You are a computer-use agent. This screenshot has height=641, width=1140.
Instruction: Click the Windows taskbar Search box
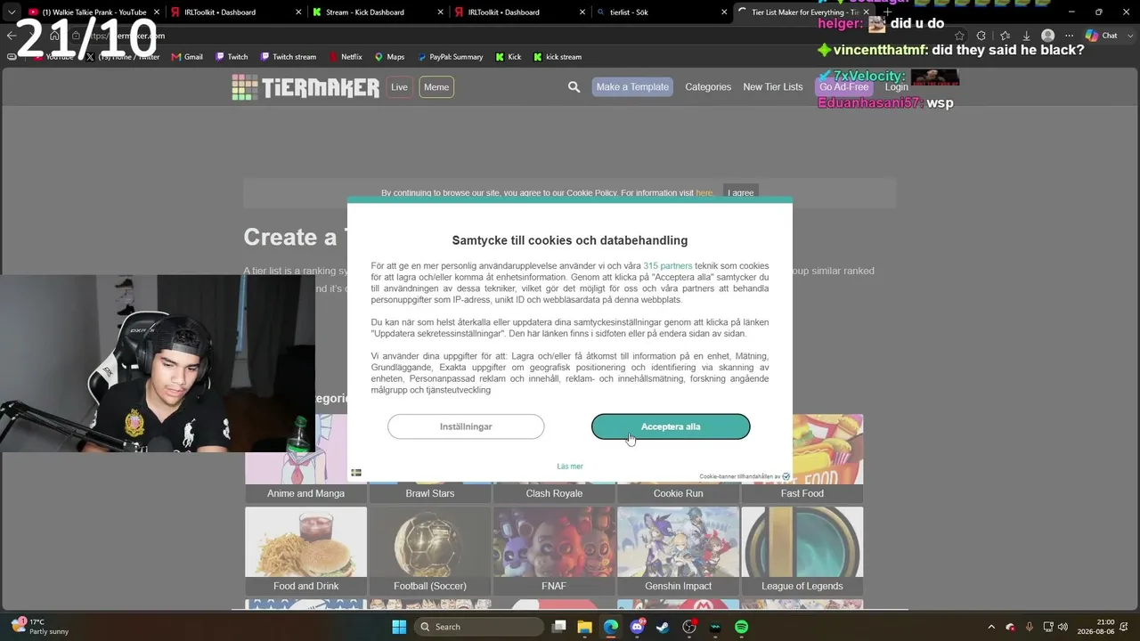[x=479, y=627]
